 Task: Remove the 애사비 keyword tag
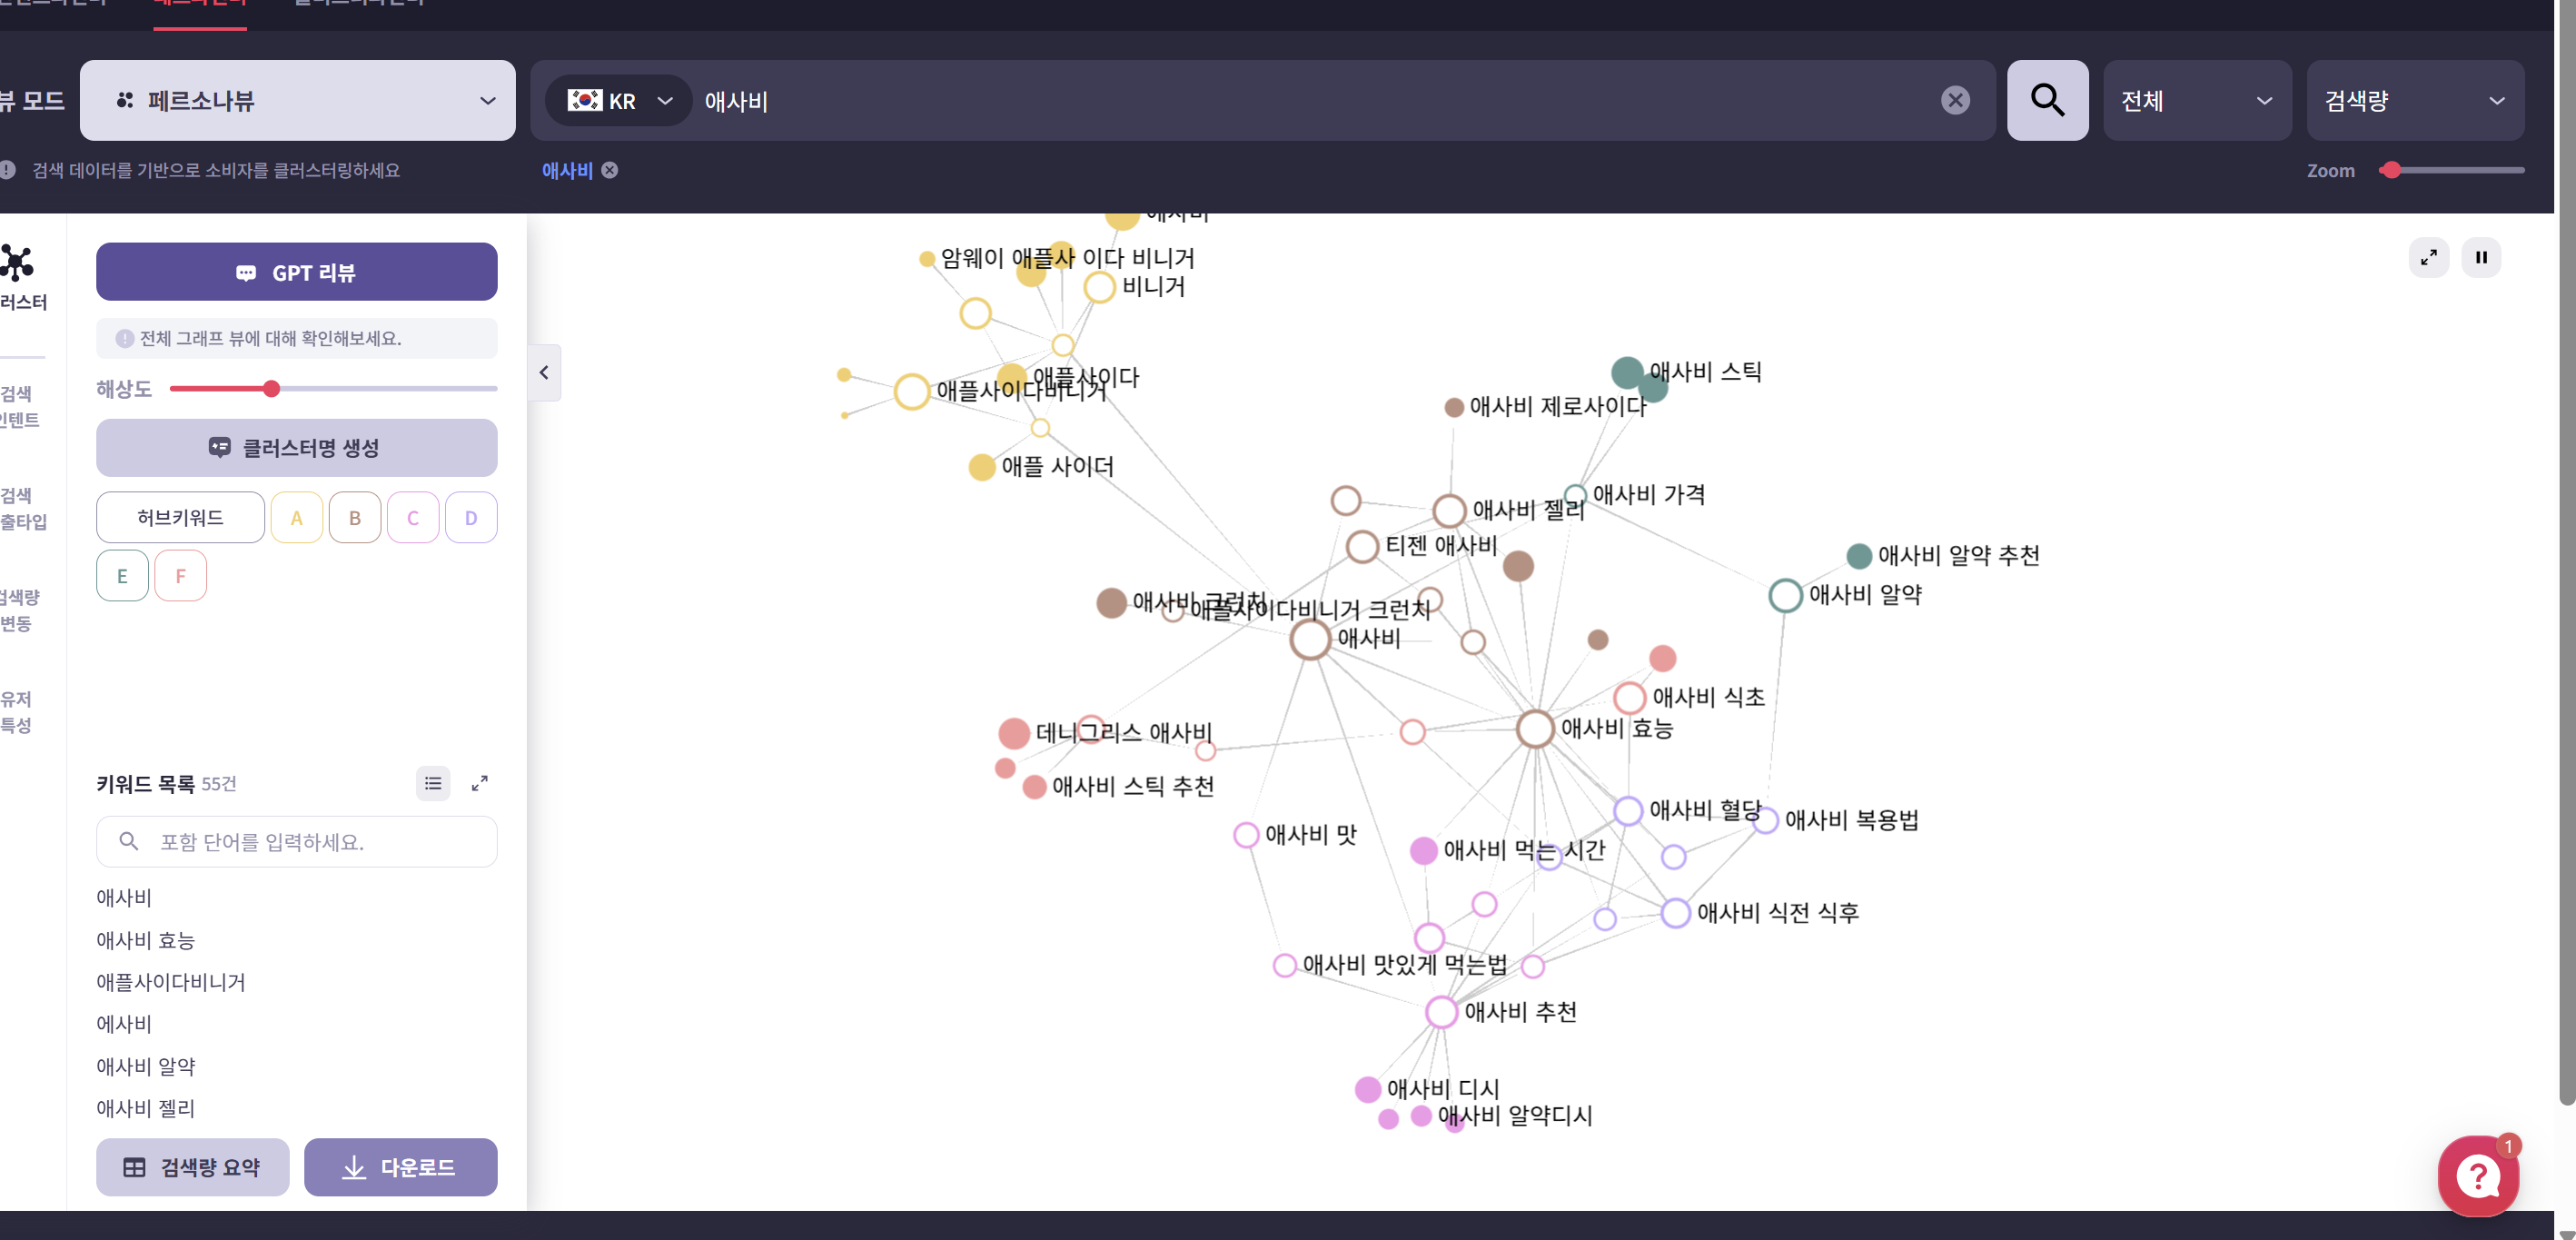point(610,171)
